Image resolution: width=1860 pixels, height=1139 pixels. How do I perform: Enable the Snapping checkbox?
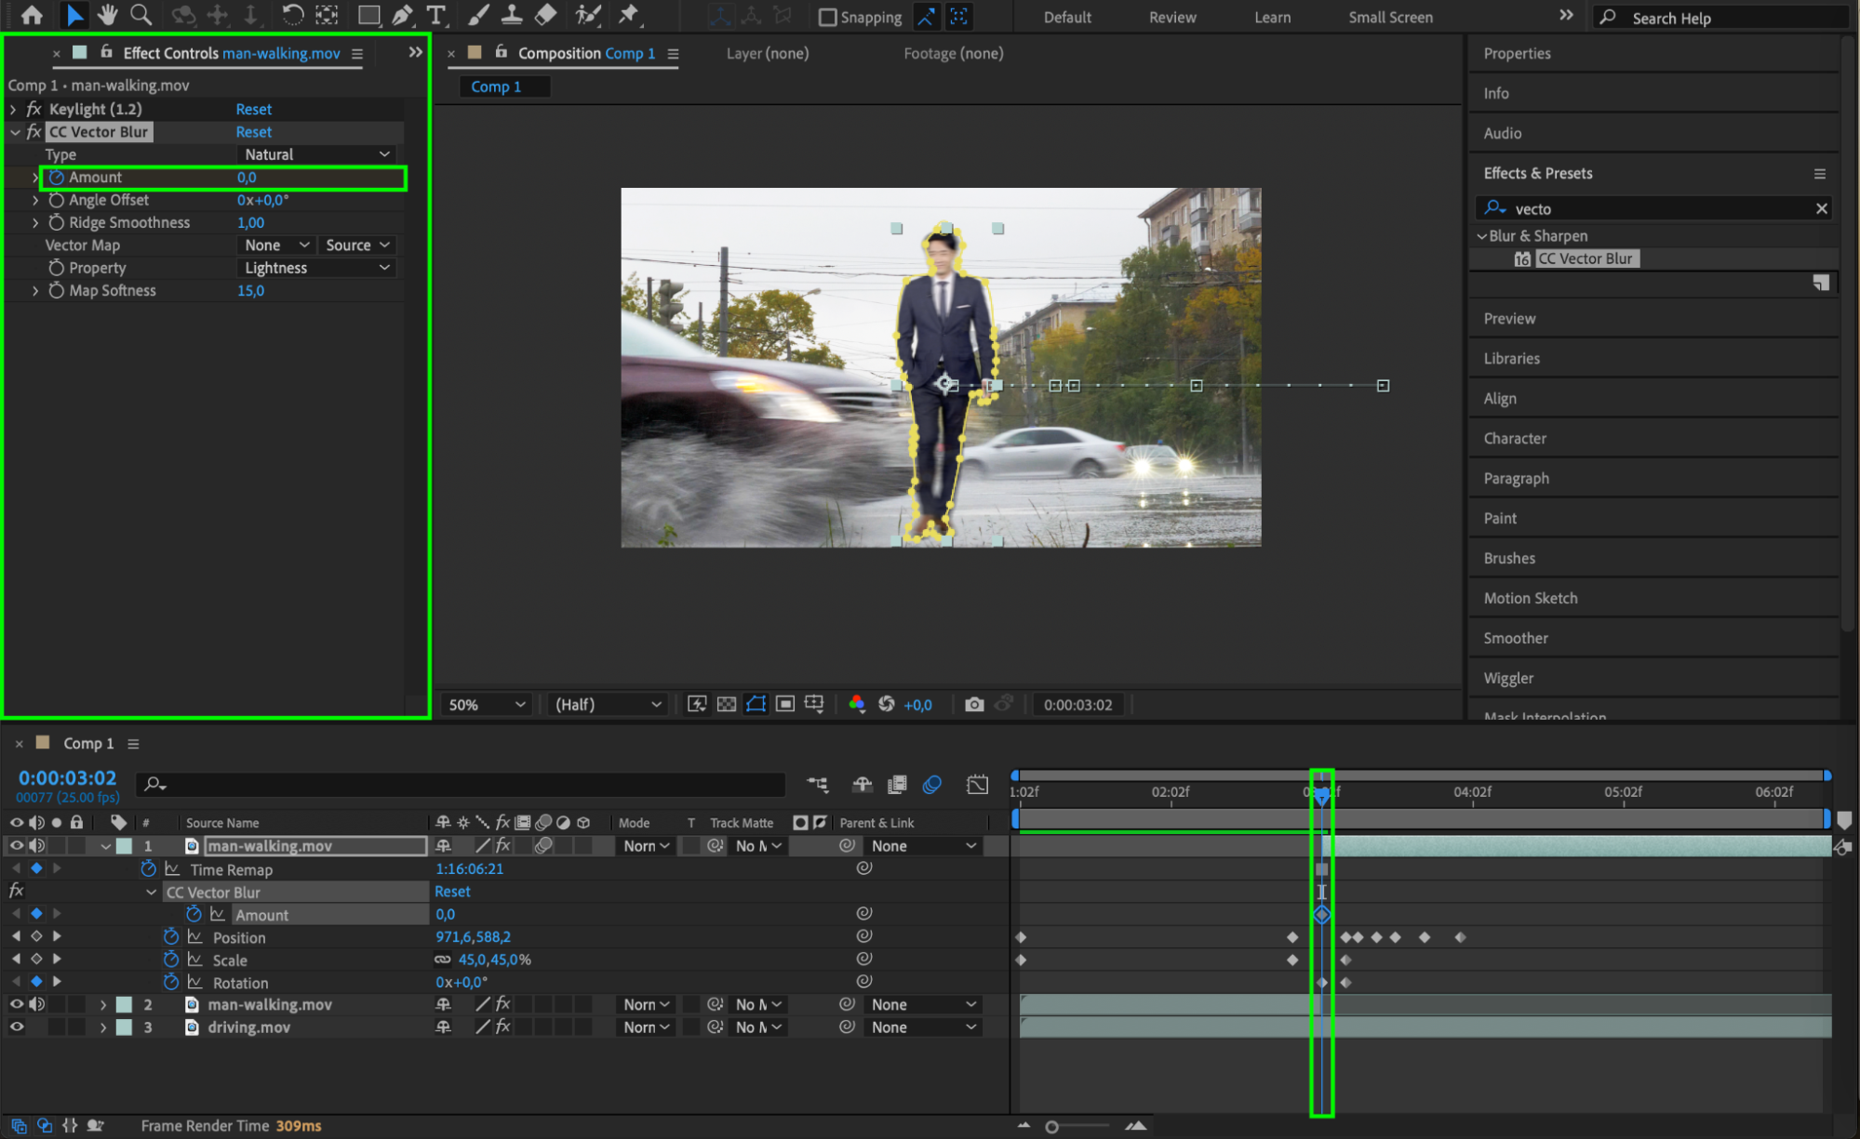pyautogui.click(x=827, y=17)
